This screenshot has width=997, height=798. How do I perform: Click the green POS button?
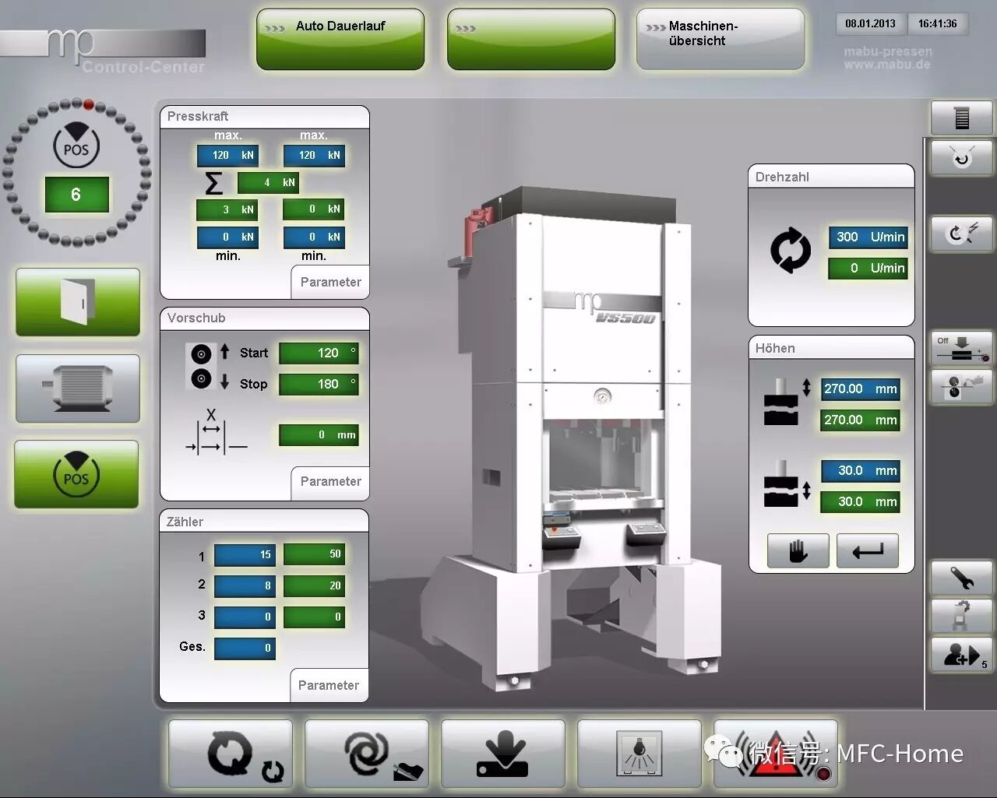(x=76, y=474)
